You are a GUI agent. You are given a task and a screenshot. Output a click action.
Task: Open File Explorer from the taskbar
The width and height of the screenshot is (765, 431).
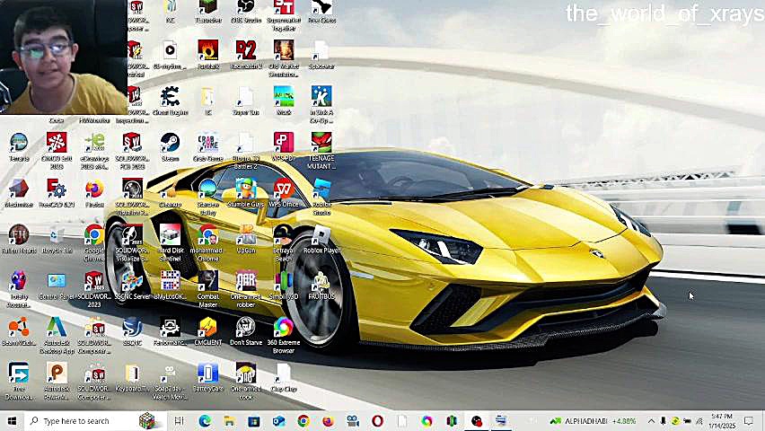pyautogui.click(x=229, y=421)
